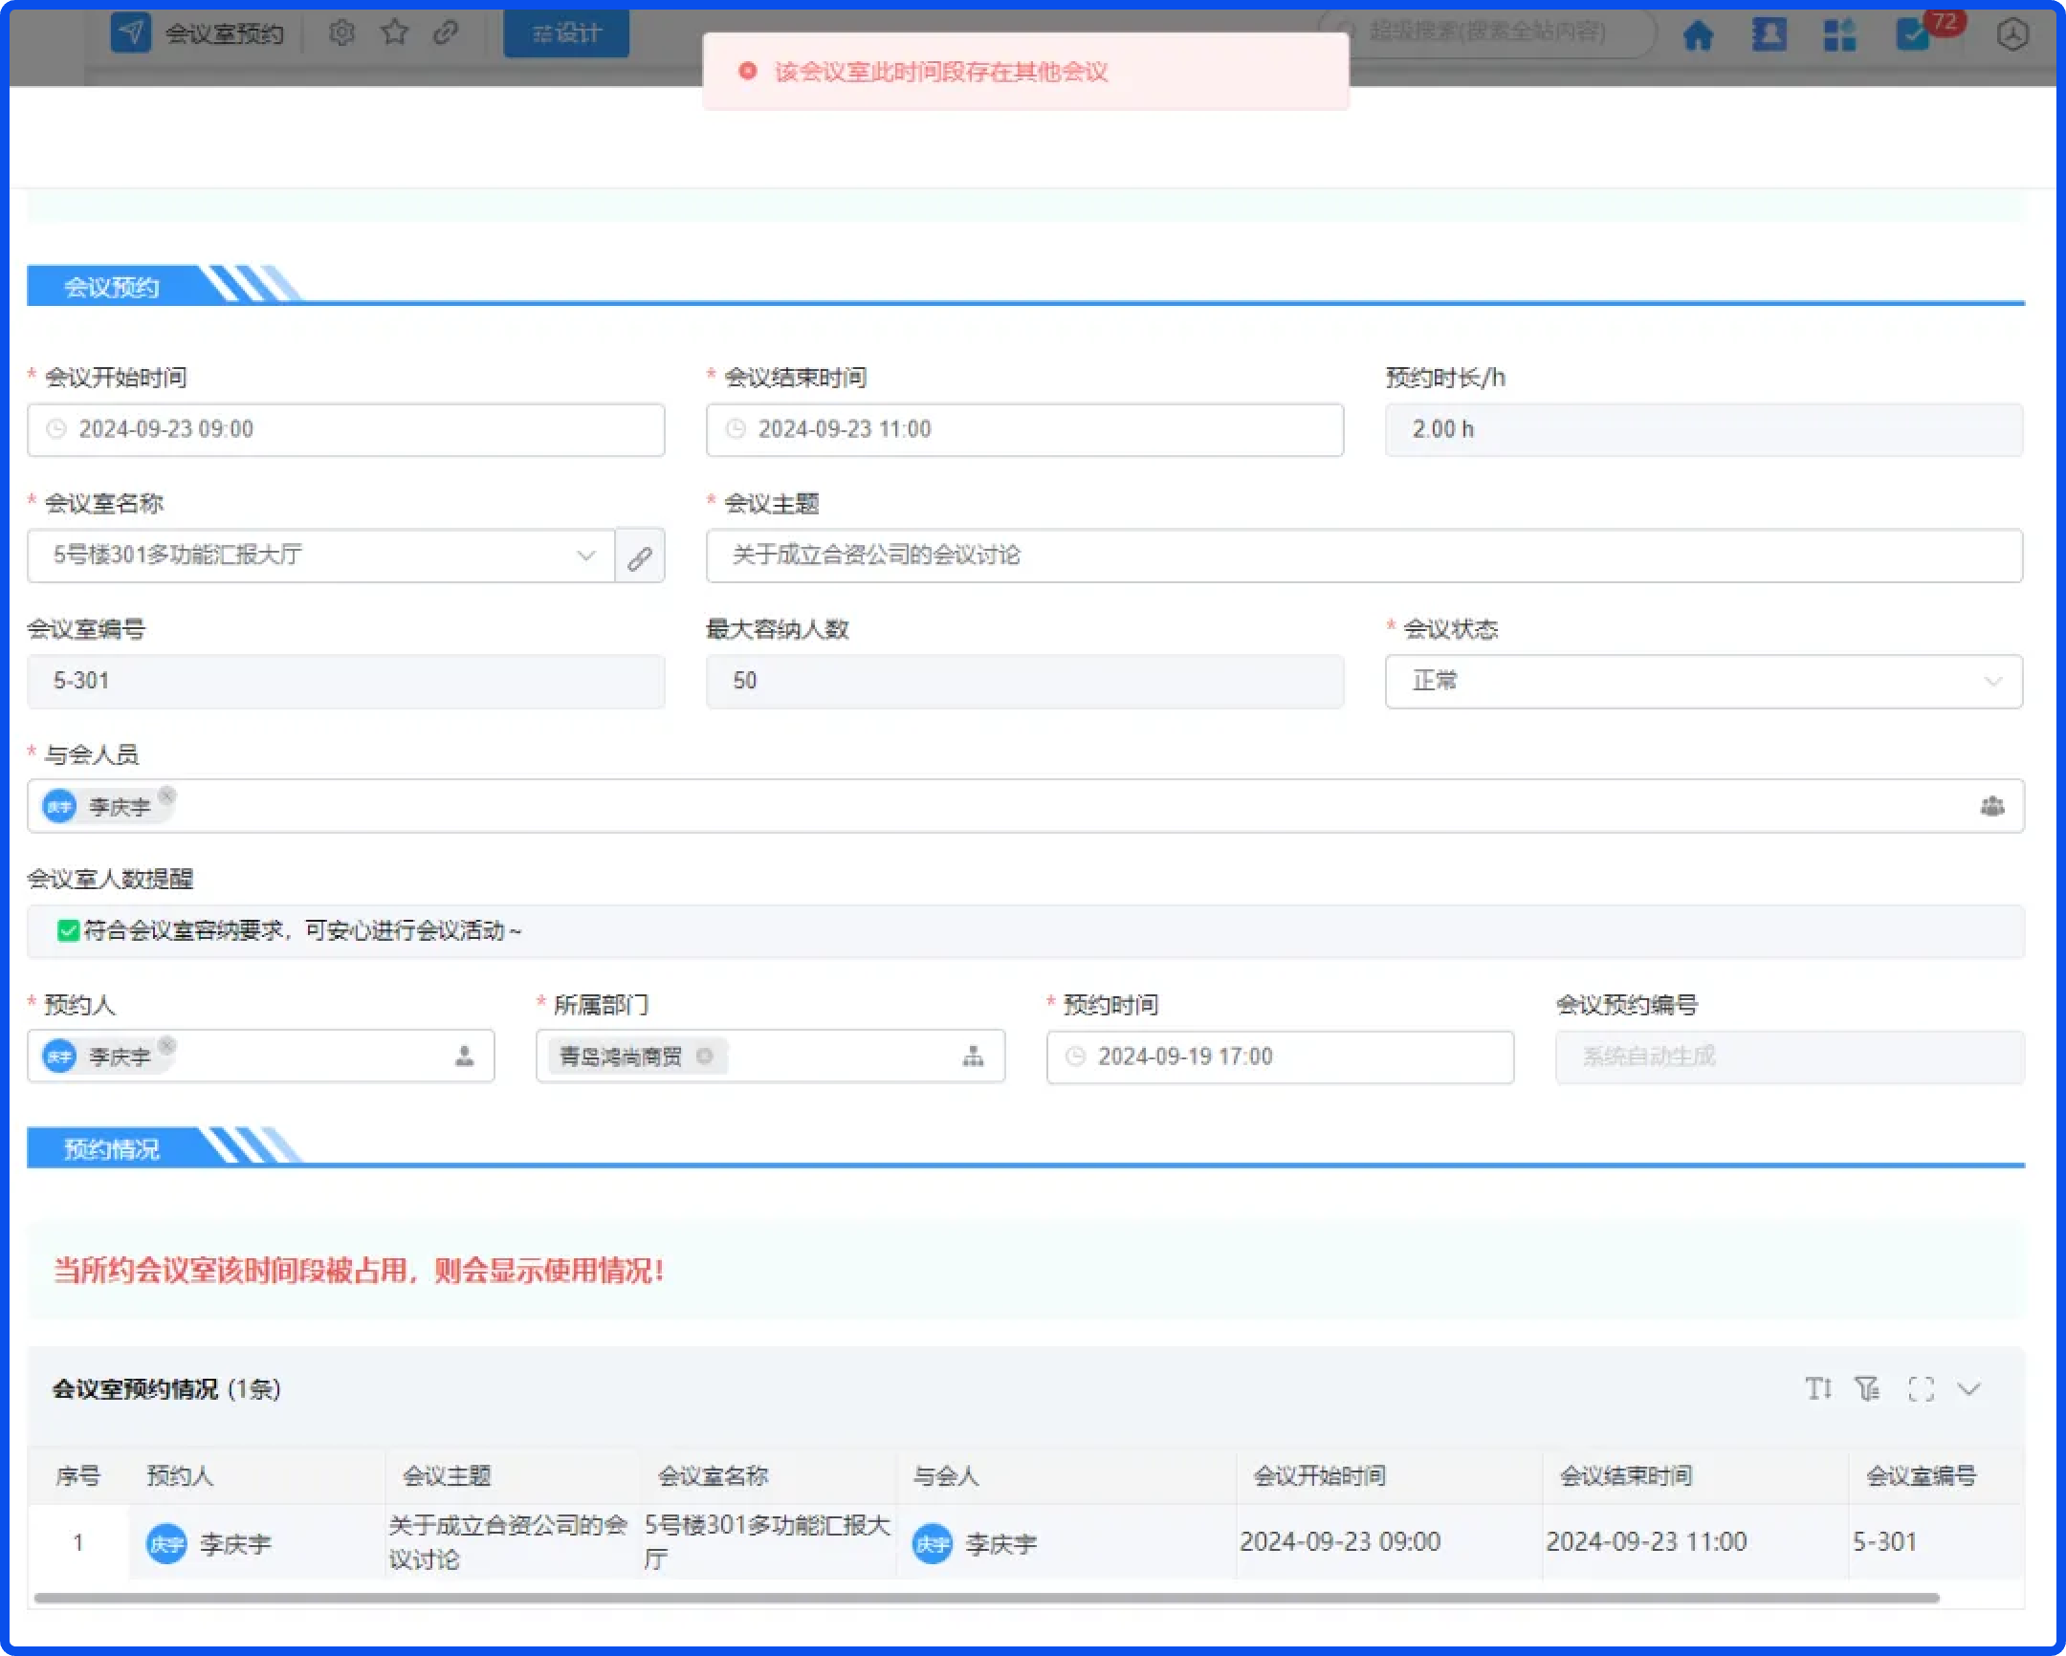The image size is (2066, 1656).
Task: Collapse the 会议室预约情况 table chevron
Action: click(1968, 1389)
